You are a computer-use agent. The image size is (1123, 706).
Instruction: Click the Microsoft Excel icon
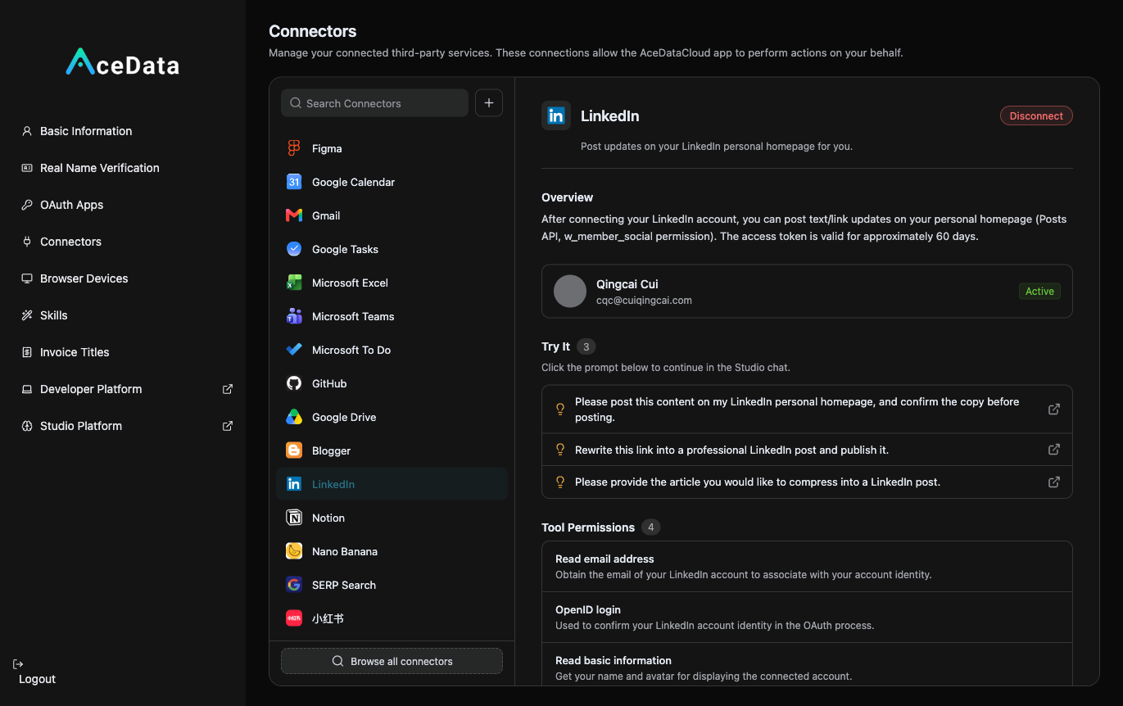click(294, 283)
